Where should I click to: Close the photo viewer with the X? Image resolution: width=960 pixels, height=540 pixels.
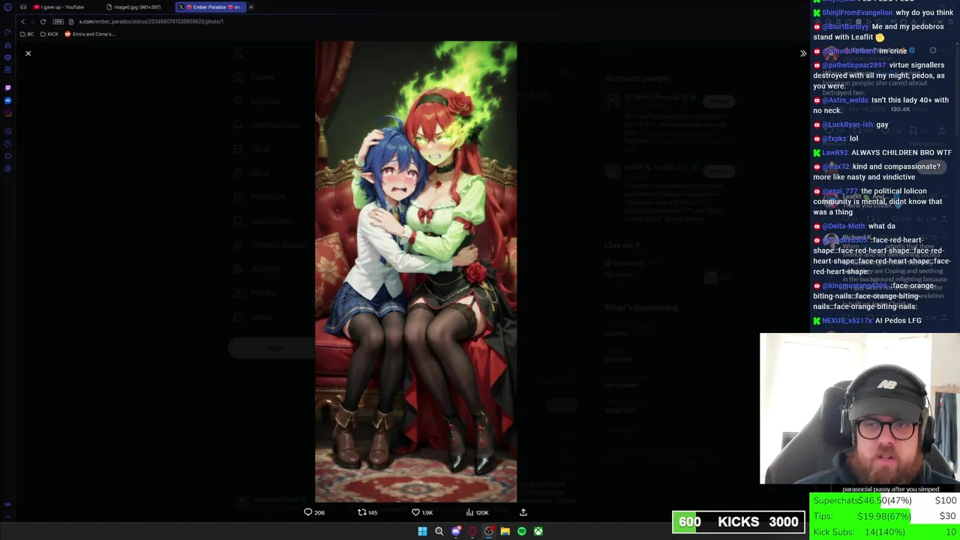point(28,53)
